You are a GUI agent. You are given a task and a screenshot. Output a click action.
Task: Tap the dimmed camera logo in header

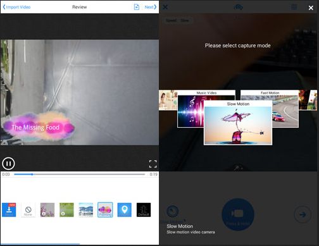click(239, 7)
